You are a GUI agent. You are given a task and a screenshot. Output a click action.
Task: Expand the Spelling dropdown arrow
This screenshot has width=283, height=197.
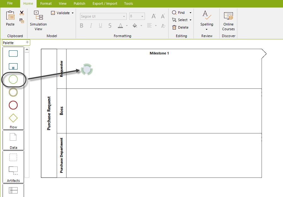click(x=207, y=29)
